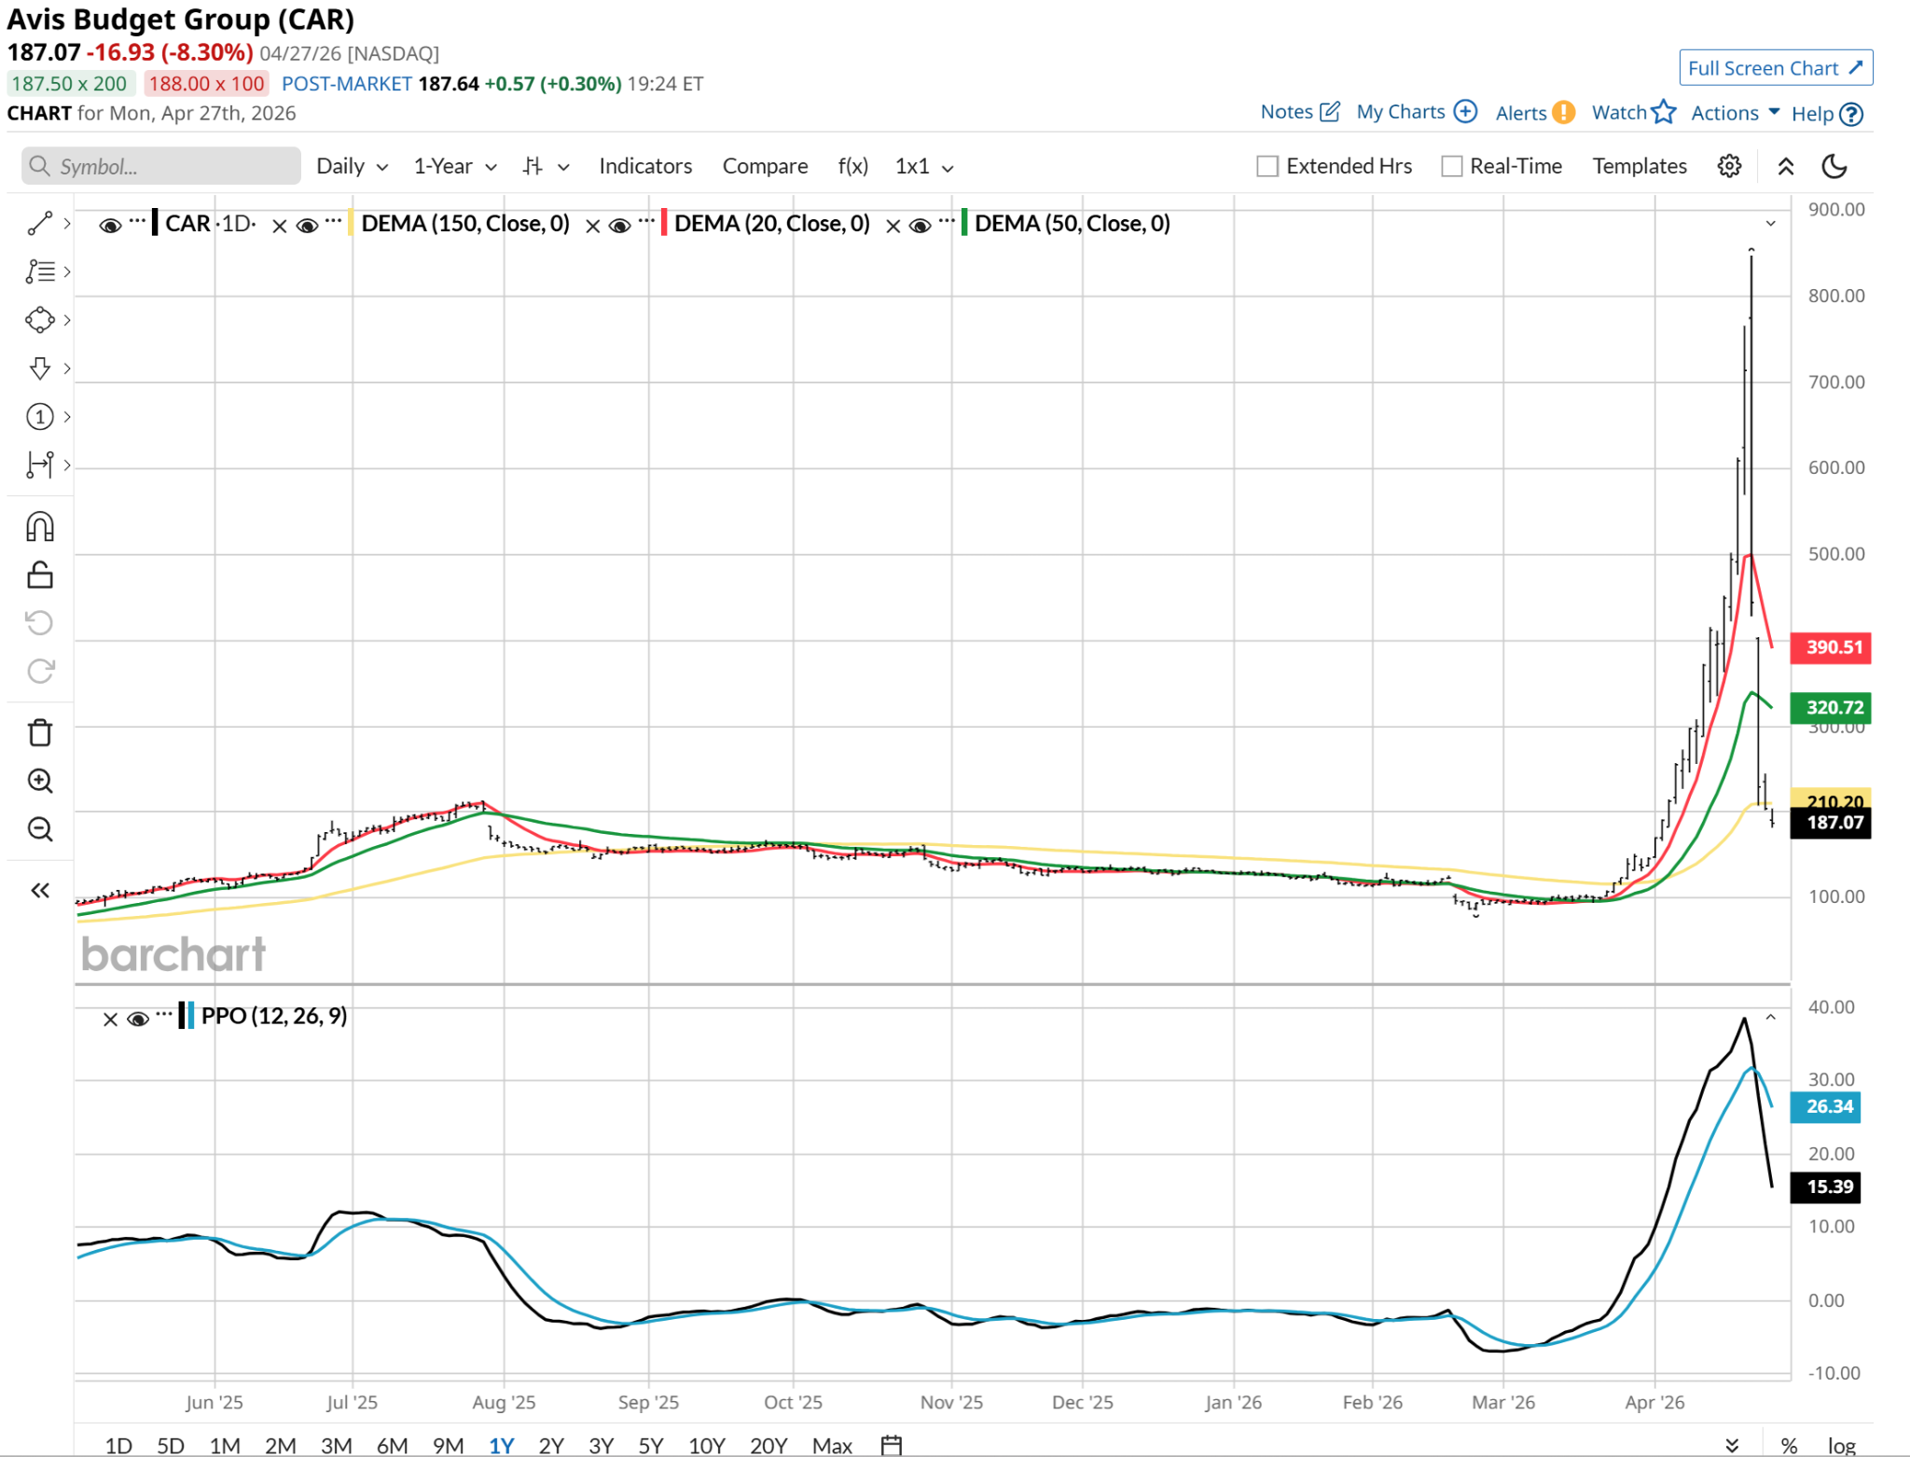Enable the Real-Time checkbox
The height and width of the screenshot is (1457, 1910).
1451,167
